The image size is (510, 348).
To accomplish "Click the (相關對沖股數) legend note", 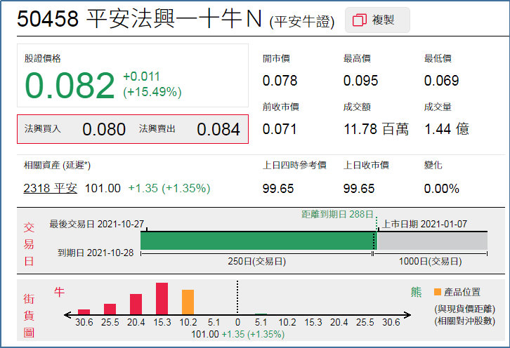I will click(x=464, y=321).
